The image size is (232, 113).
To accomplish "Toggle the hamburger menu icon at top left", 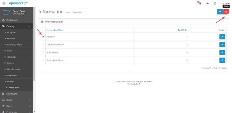I will 4,3.
